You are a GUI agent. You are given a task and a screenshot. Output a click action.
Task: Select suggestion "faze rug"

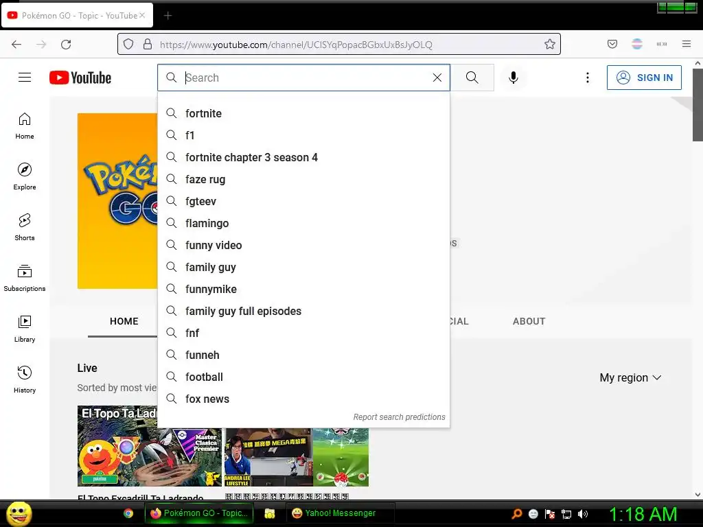coord(303,179)
